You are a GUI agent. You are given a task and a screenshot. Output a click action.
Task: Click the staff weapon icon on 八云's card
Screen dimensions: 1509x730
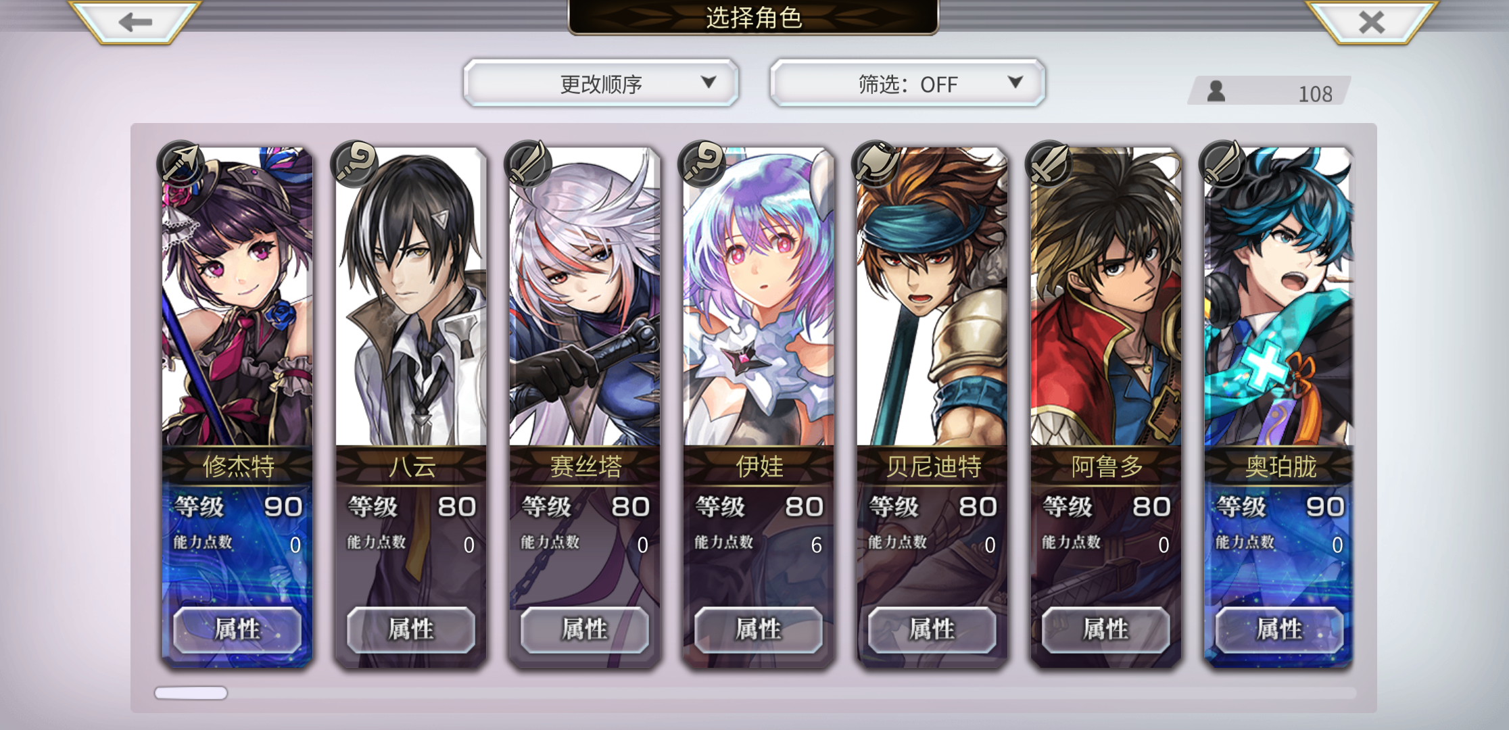click(354, 164)
